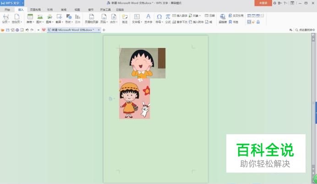Click the 图表 chart icon

77,17
